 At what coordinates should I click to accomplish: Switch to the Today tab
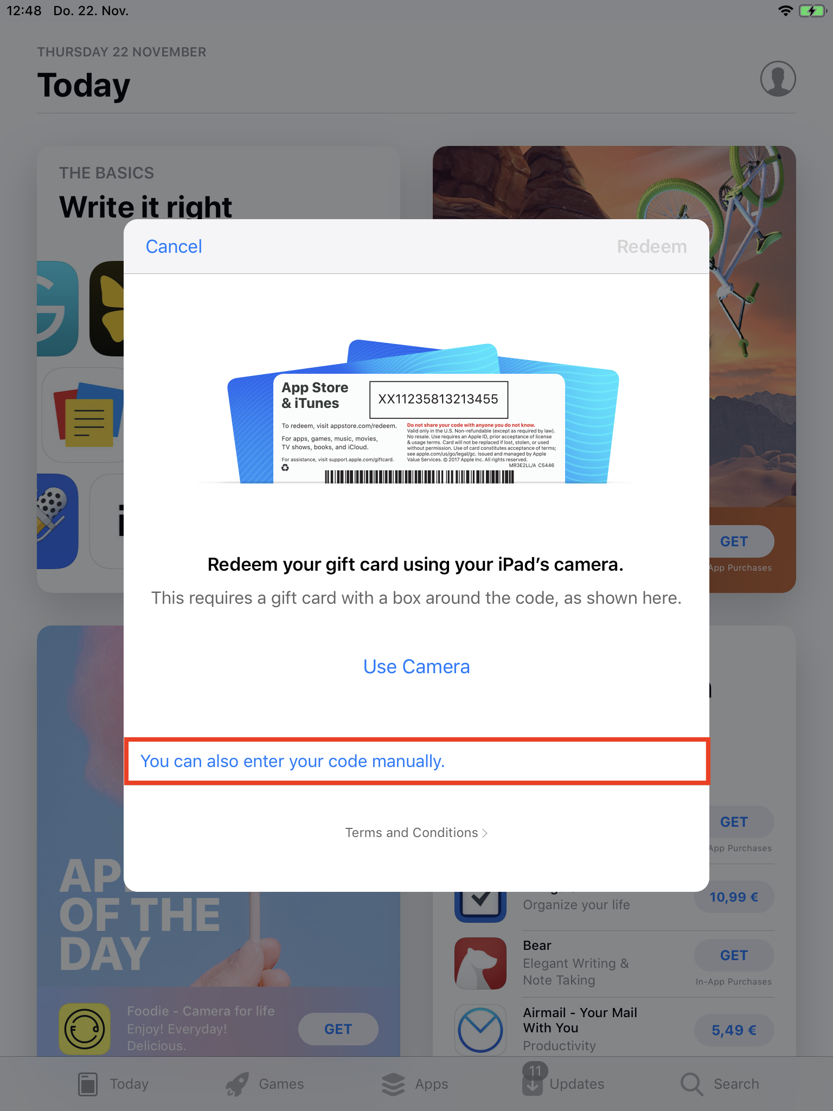[113, 1084]
